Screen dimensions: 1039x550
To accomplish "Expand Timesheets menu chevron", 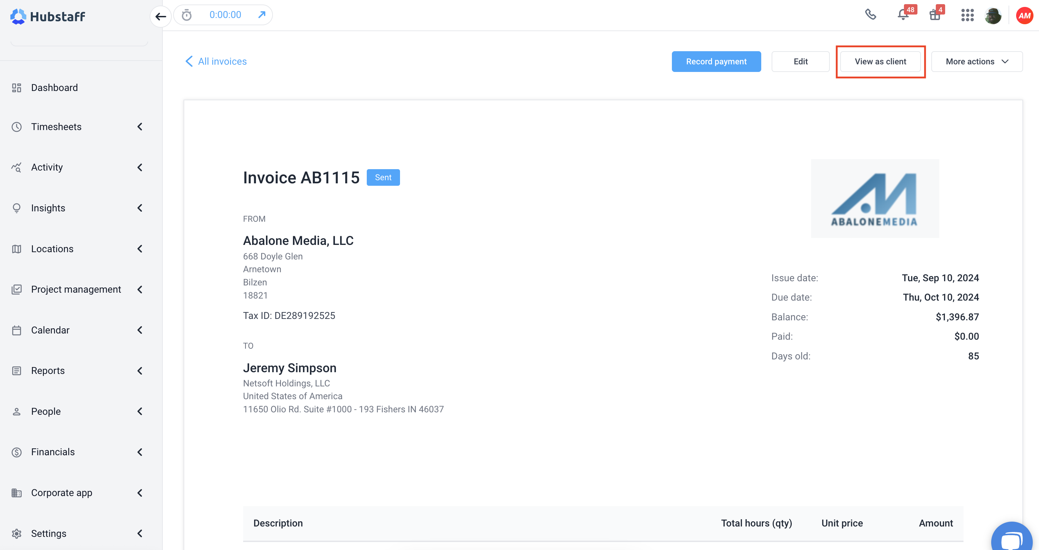I will (x=140, y=127).
